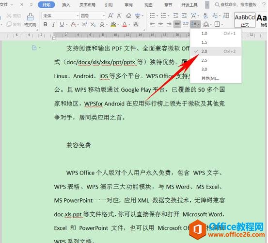The height and width of the screenshot is (243, 268).
Task: Open the 插入 ribbon tab
Action: (66, 5)
